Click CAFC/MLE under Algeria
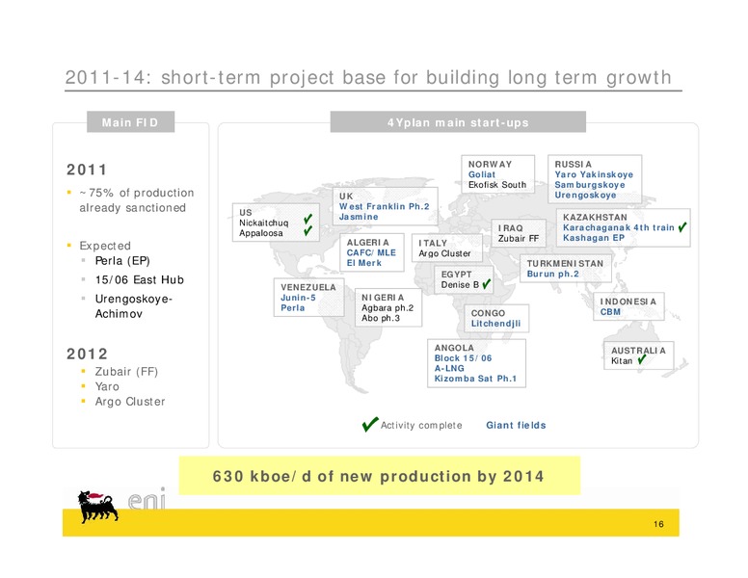The height and width of the screenshot is (578, 748). pyautogui.click(x=371, y=252)
